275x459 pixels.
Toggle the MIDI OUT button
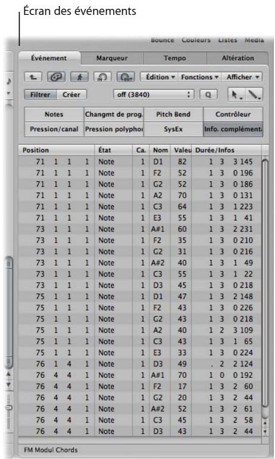126,77
